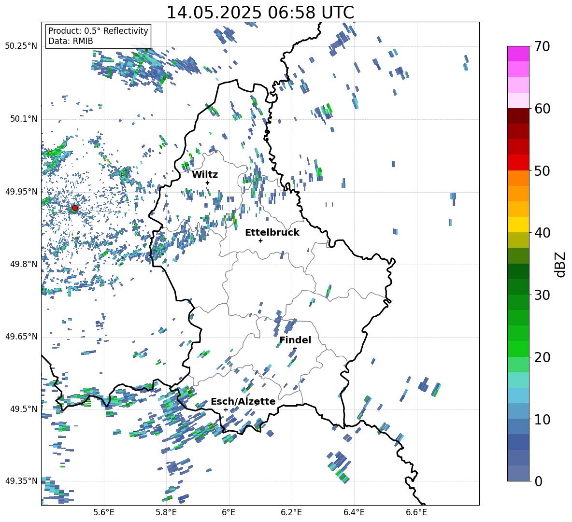Click the 49.5°N latitude label

[24, 409]
